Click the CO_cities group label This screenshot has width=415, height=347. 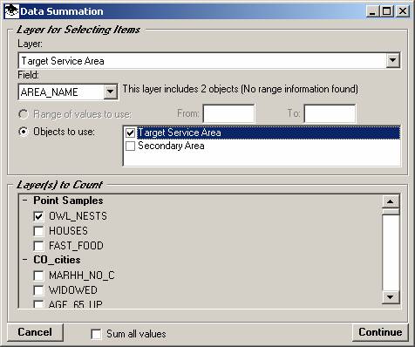pos(57,260)
